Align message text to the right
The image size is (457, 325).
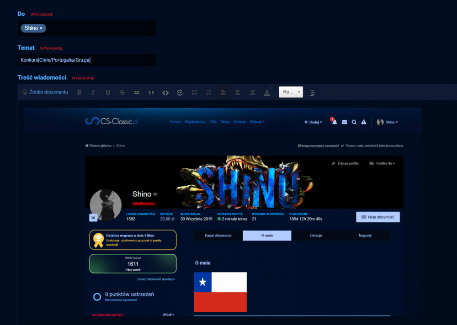coord(252,92)
